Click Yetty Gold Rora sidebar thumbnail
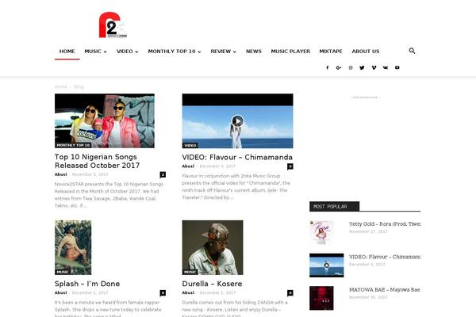 click(321, 232)
